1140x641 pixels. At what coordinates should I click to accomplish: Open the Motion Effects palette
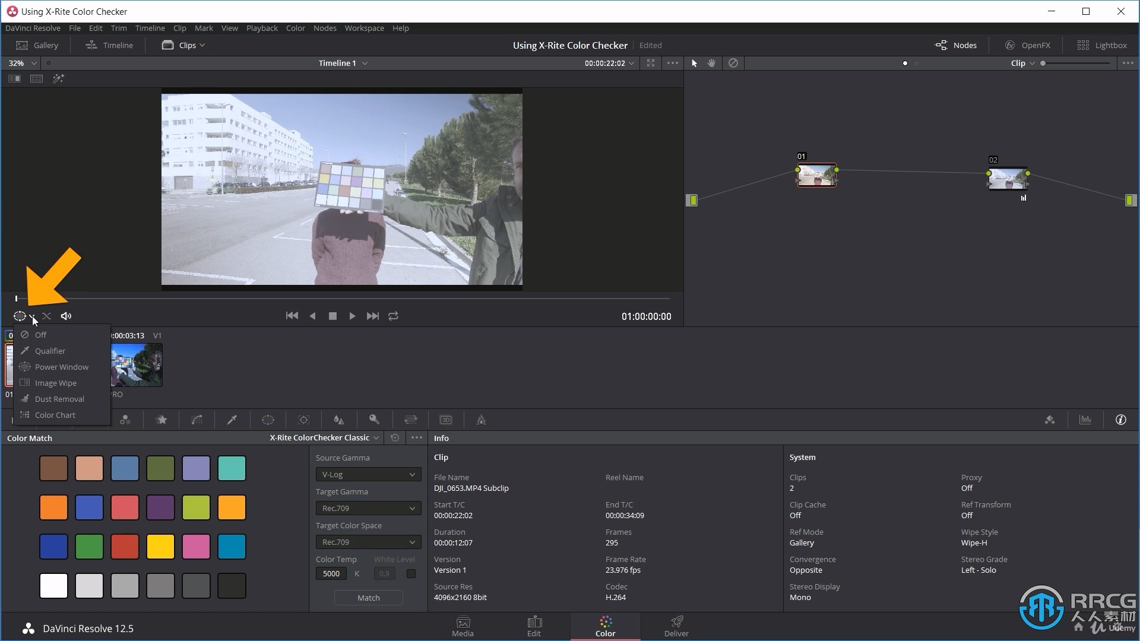[161, 420]
